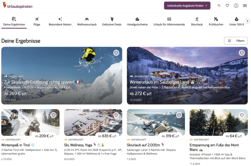This screenshot has width=251, height=166.
Task: Favorite the Skisaison-Eröffnung deal
Action: (116, 53)
